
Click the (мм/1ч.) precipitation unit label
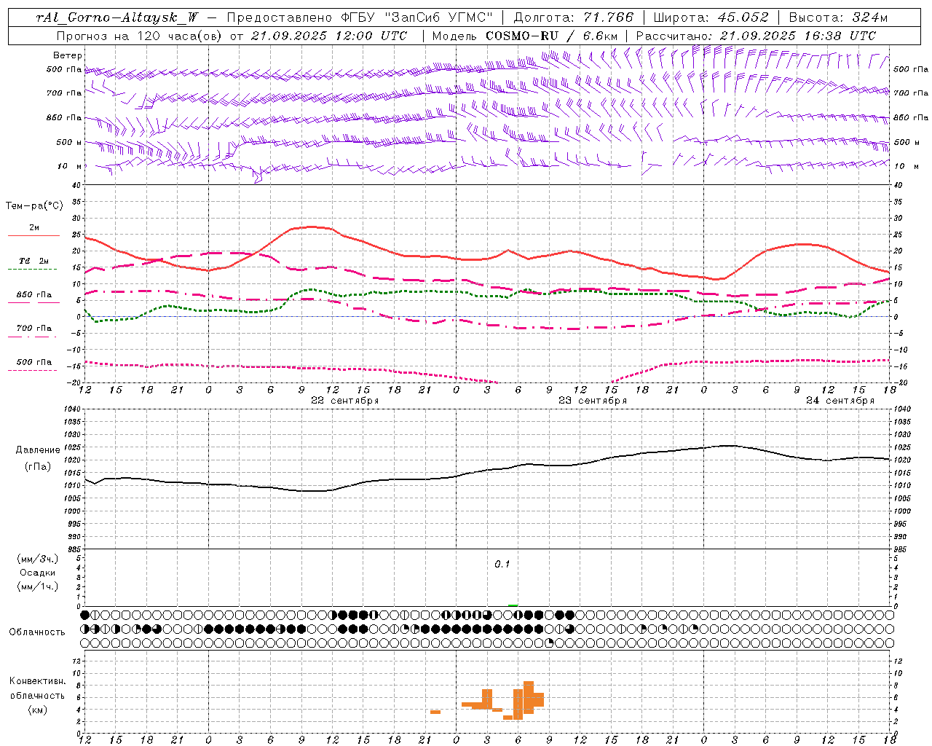(38, 586)
